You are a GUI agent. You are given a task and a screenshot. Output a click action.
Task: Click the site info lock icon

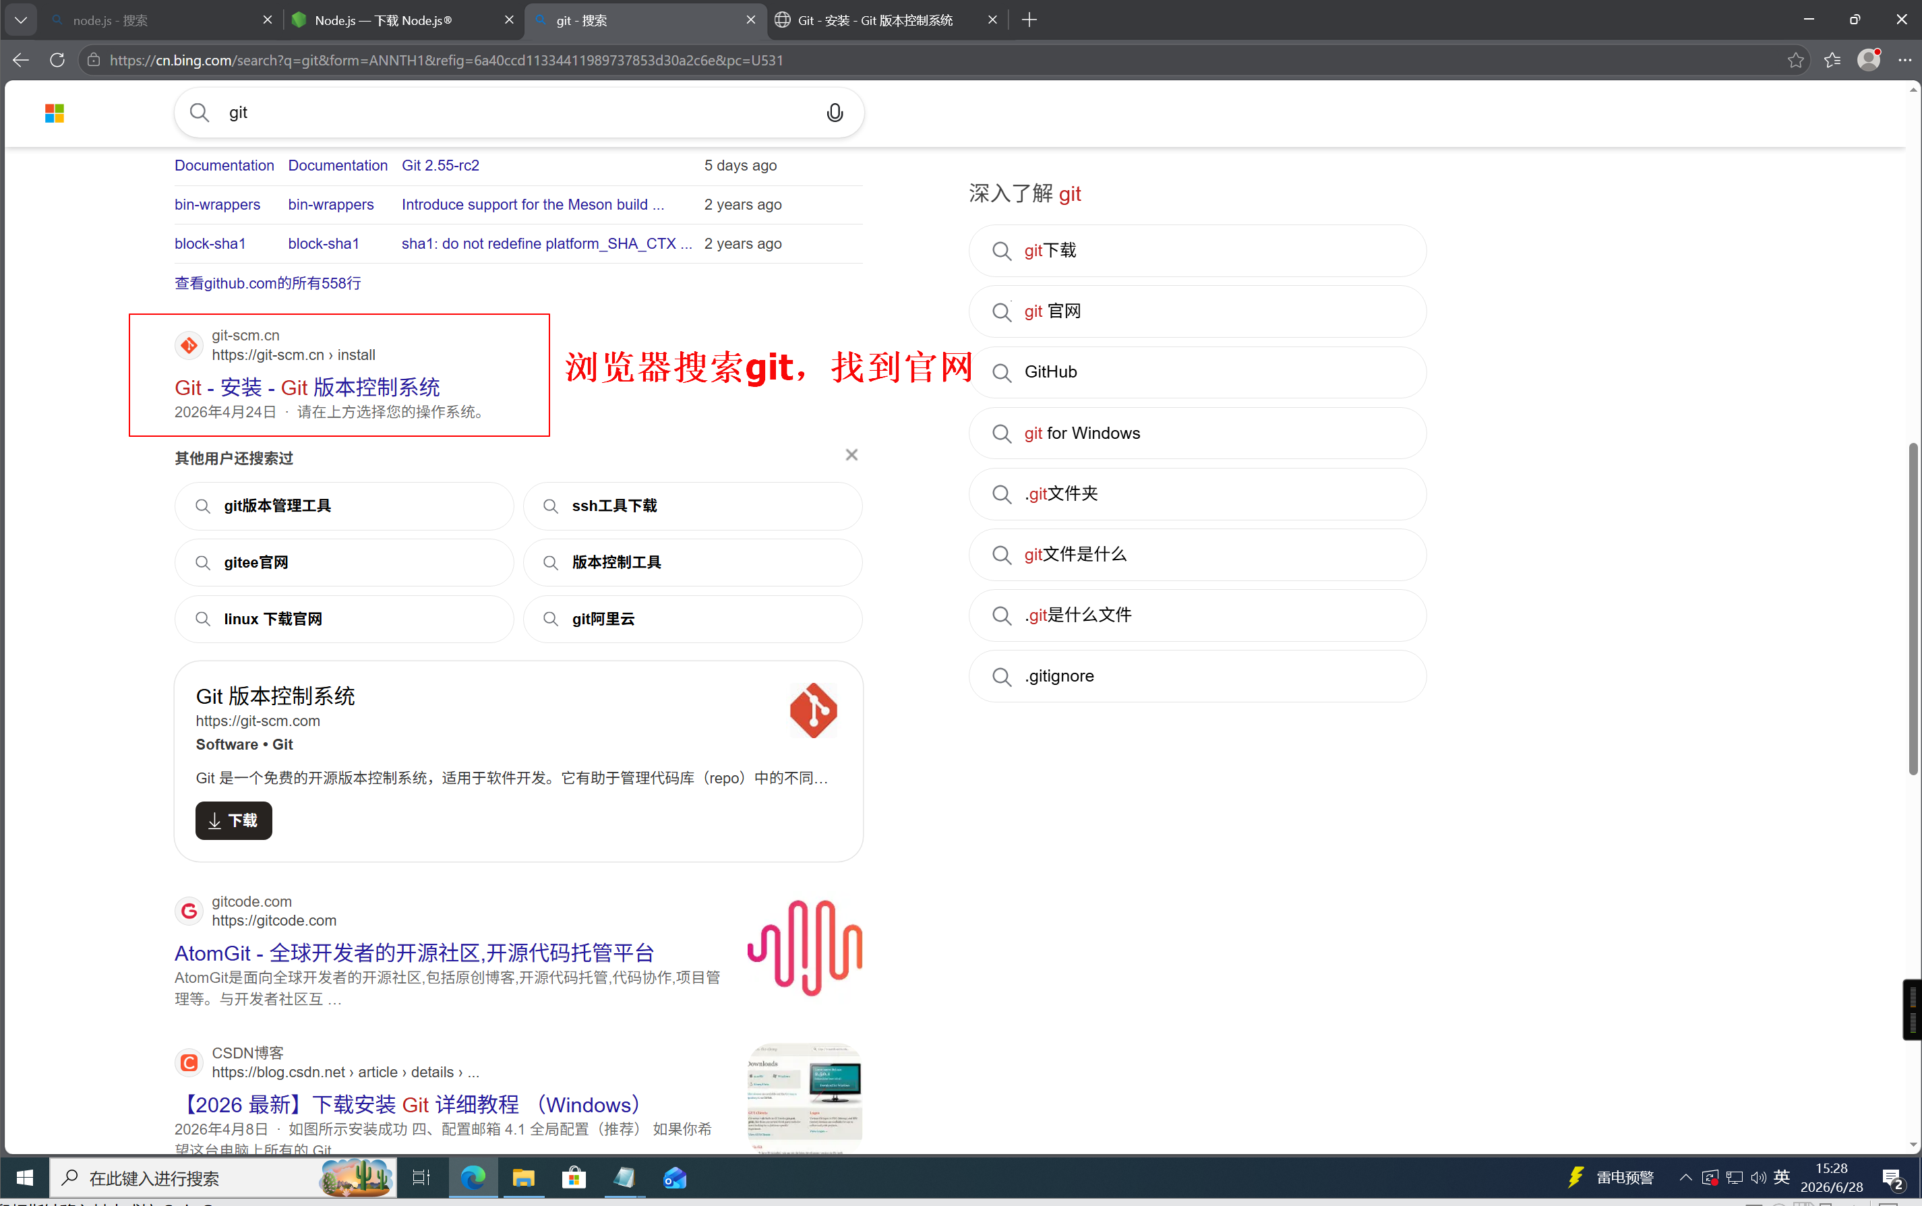coord(93,60)
